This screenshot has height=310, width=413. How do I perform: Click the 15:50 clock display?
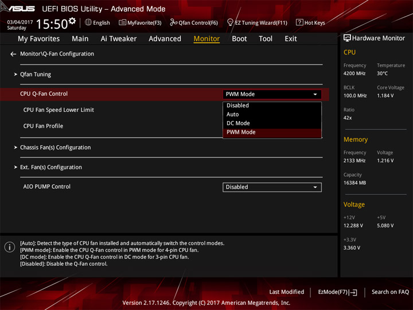[x=52, y=24]
